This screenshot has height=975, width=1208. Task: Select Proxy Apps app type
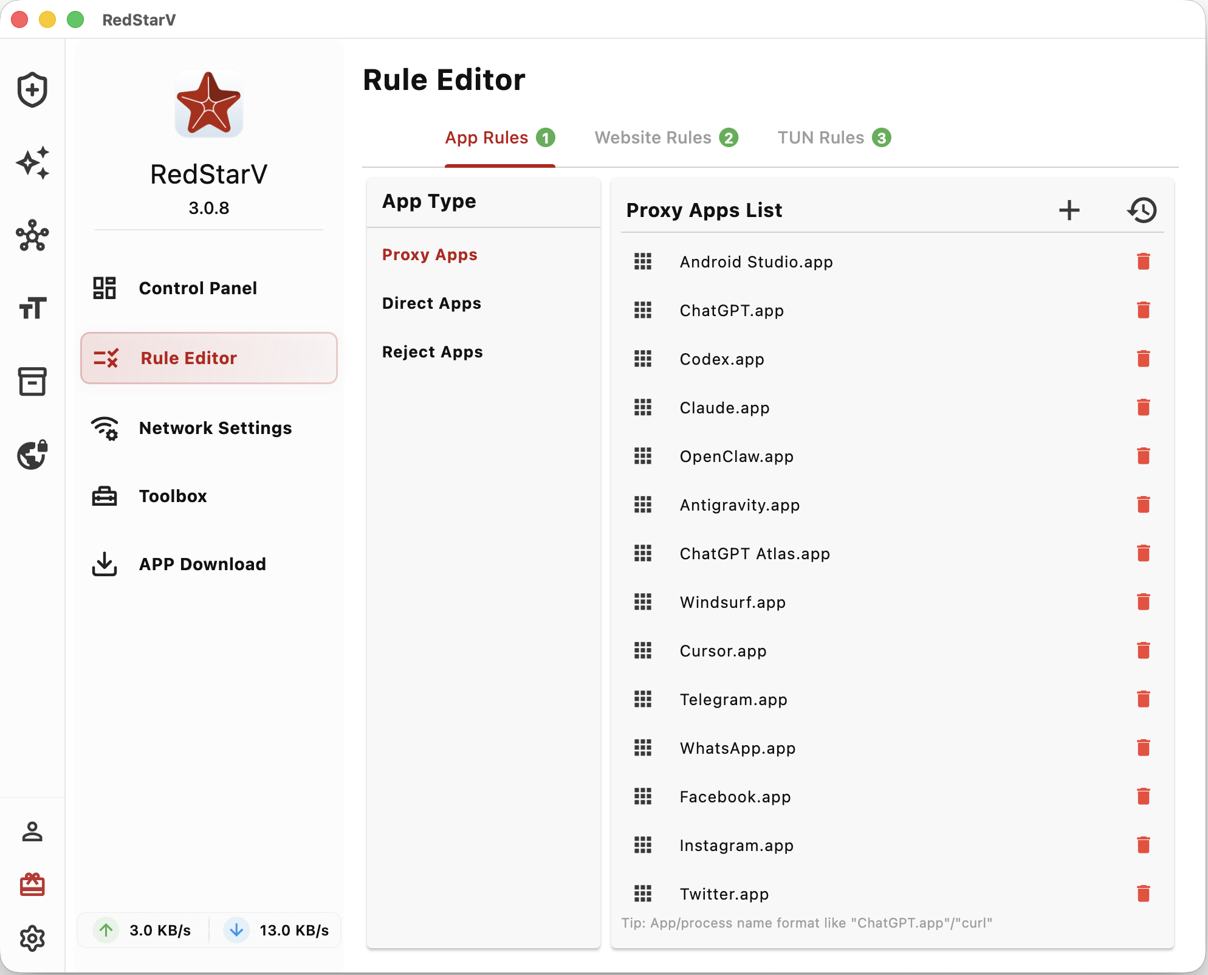tap(430, 255)
